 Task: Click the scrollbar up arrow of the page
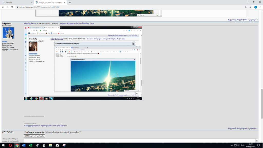262,11
